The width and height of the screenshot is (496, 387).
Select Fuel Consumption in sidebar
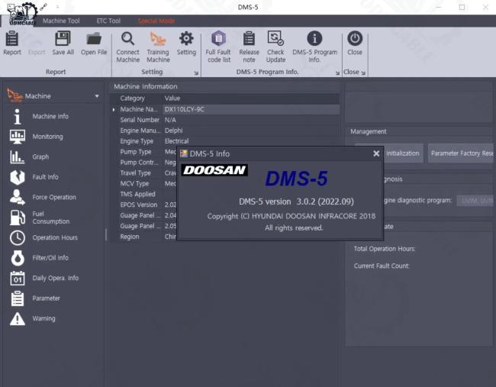[50, 218]
